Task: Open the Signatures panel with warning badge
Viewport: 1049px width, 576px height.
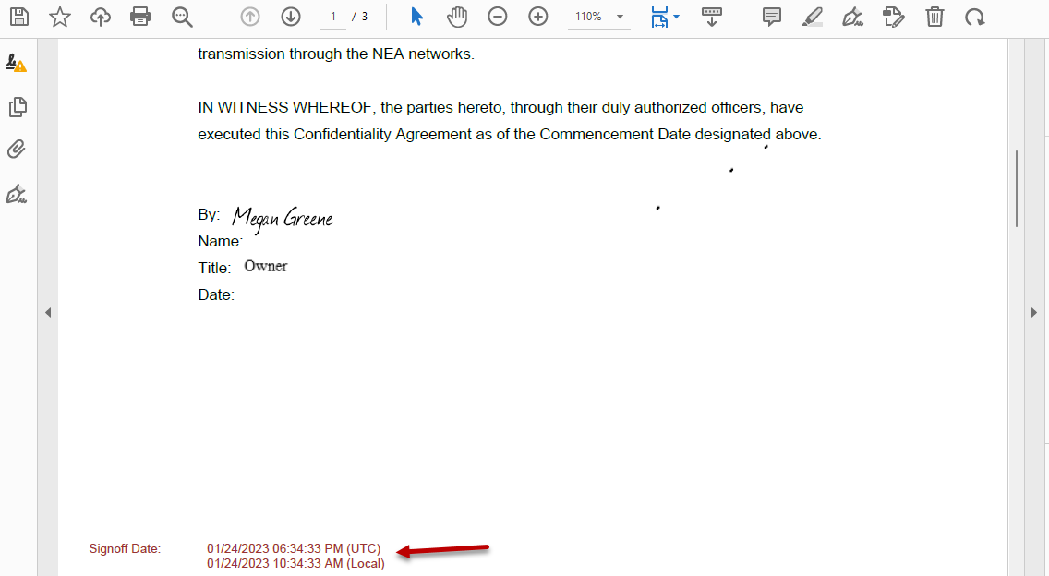Action: coord(17,64)
